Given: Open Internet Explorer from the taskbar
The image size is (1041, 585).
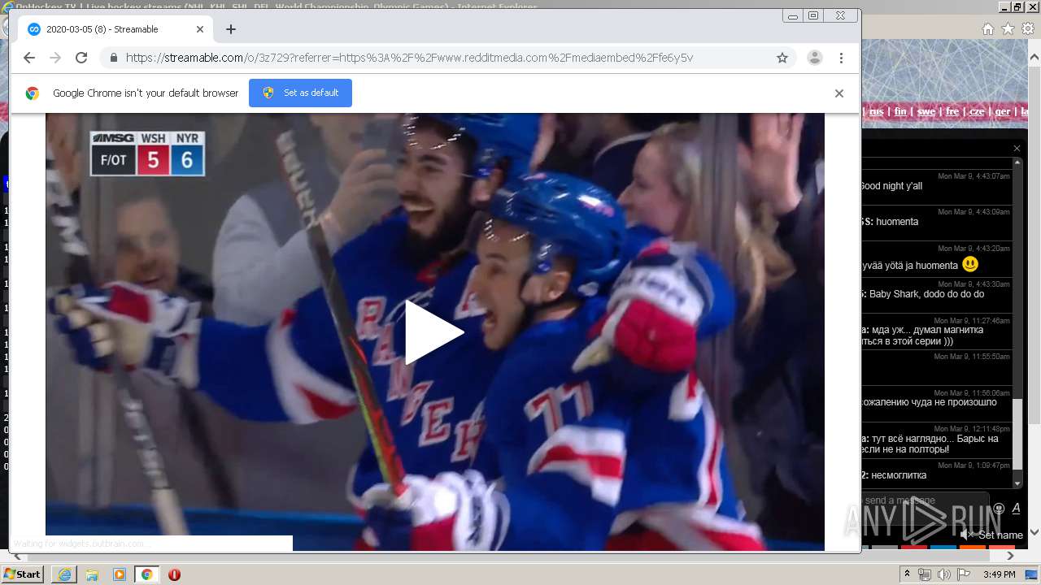Looking at the screenshot, I should tap(64, 574).
